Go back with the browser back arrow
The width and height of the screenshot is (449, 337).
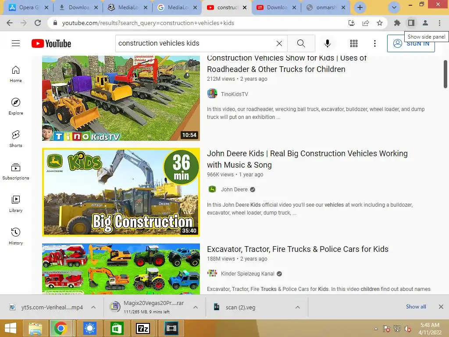pyautogui.click(x=10, y=23)
